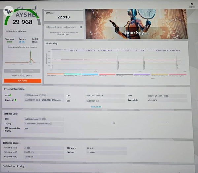198x173 pixels.
Task: Toggle GPU Load (%) legend line
Action: [107, 75]
